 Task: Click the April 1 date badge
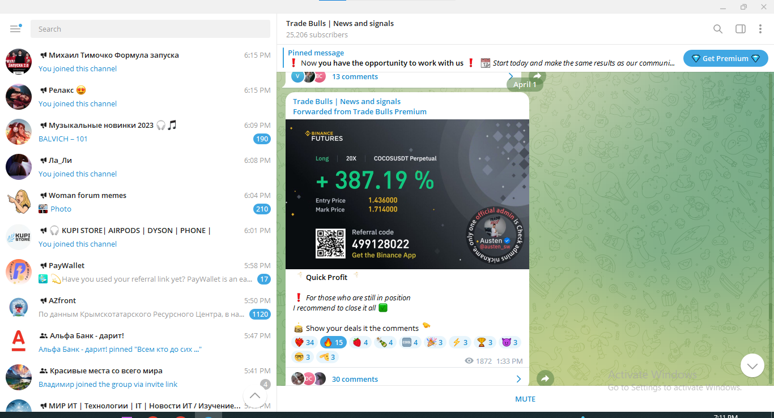coord(525,84)
